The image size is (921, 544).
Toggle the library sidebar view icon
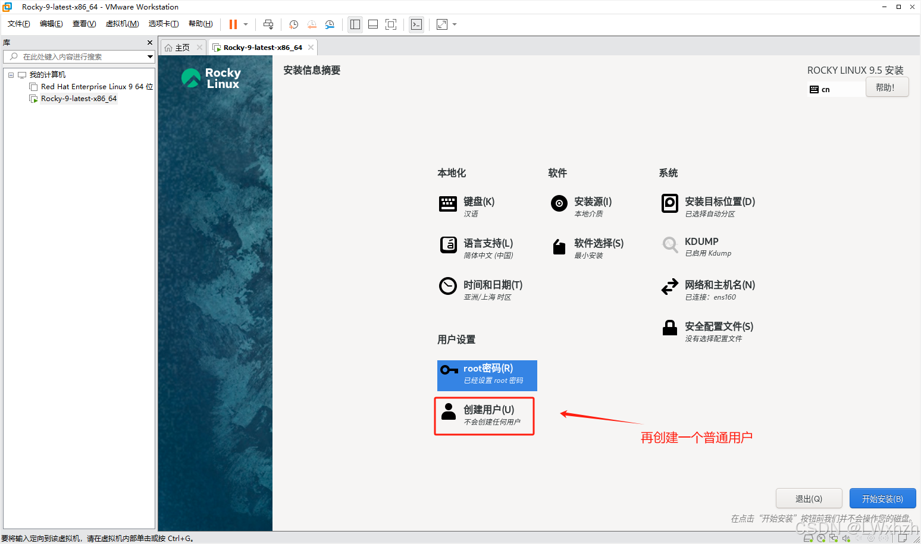coord(355,24)
